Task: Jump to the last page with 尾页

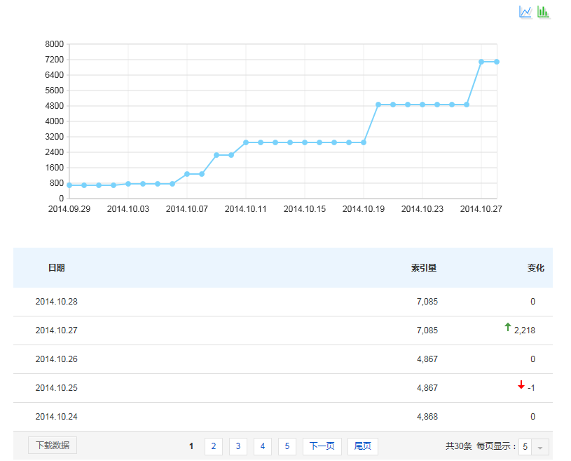Action: coord(363,446)
